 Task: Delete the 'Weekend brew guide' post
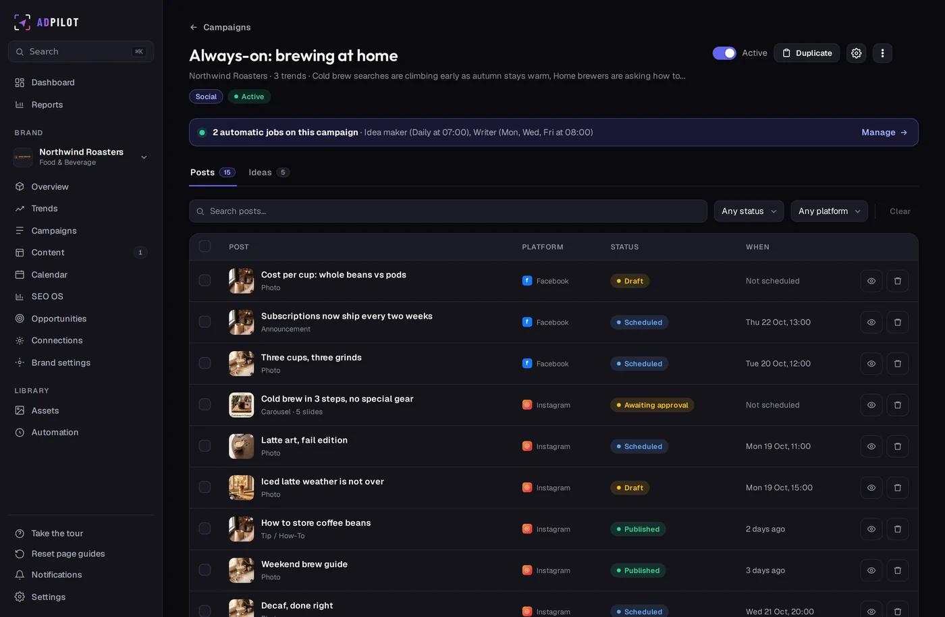click(x=897, y=570)
